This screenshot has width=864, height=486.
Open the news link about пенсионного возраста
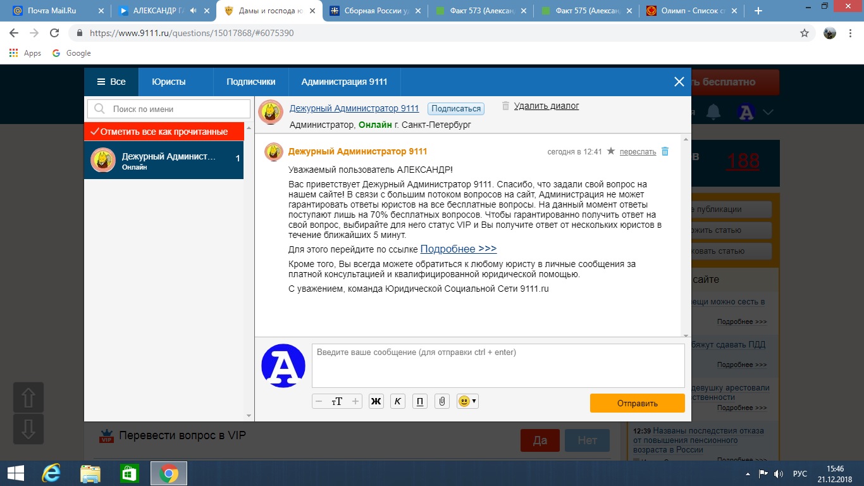pos(698,440)
